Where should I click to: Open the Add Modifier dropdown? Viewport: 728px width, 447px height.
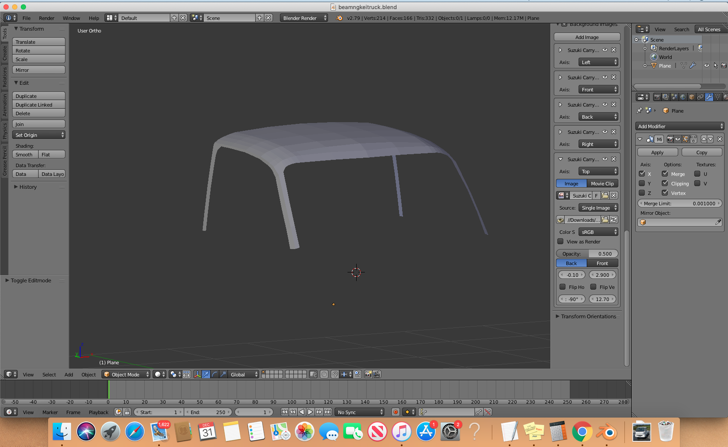point(679,126)
